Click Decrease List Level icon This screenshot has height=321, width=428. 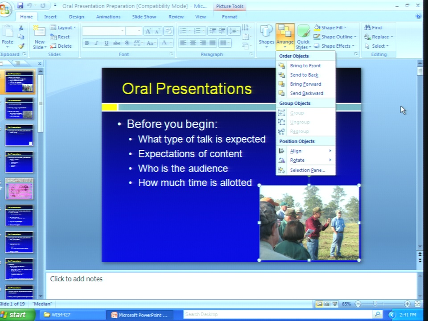click(213, 31)
